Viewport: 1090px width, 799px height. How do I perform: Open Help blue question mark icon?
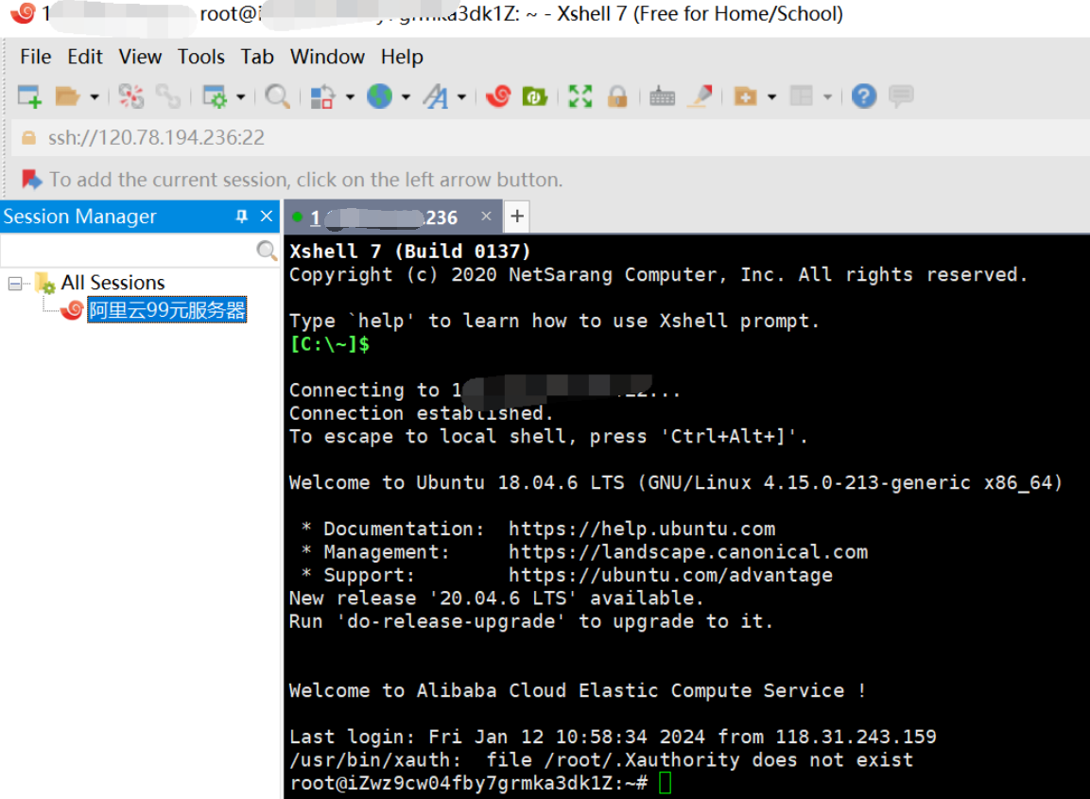pyautogui.click(x=864, y=96)
